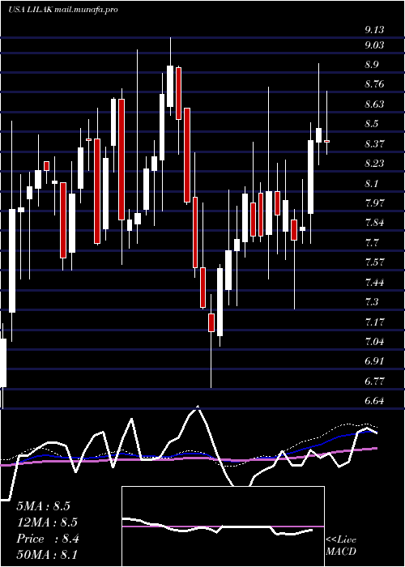This screenshot has width=405, height=567.
Task: Click the 7.44 price axis label
Action: tap(374, 281)
